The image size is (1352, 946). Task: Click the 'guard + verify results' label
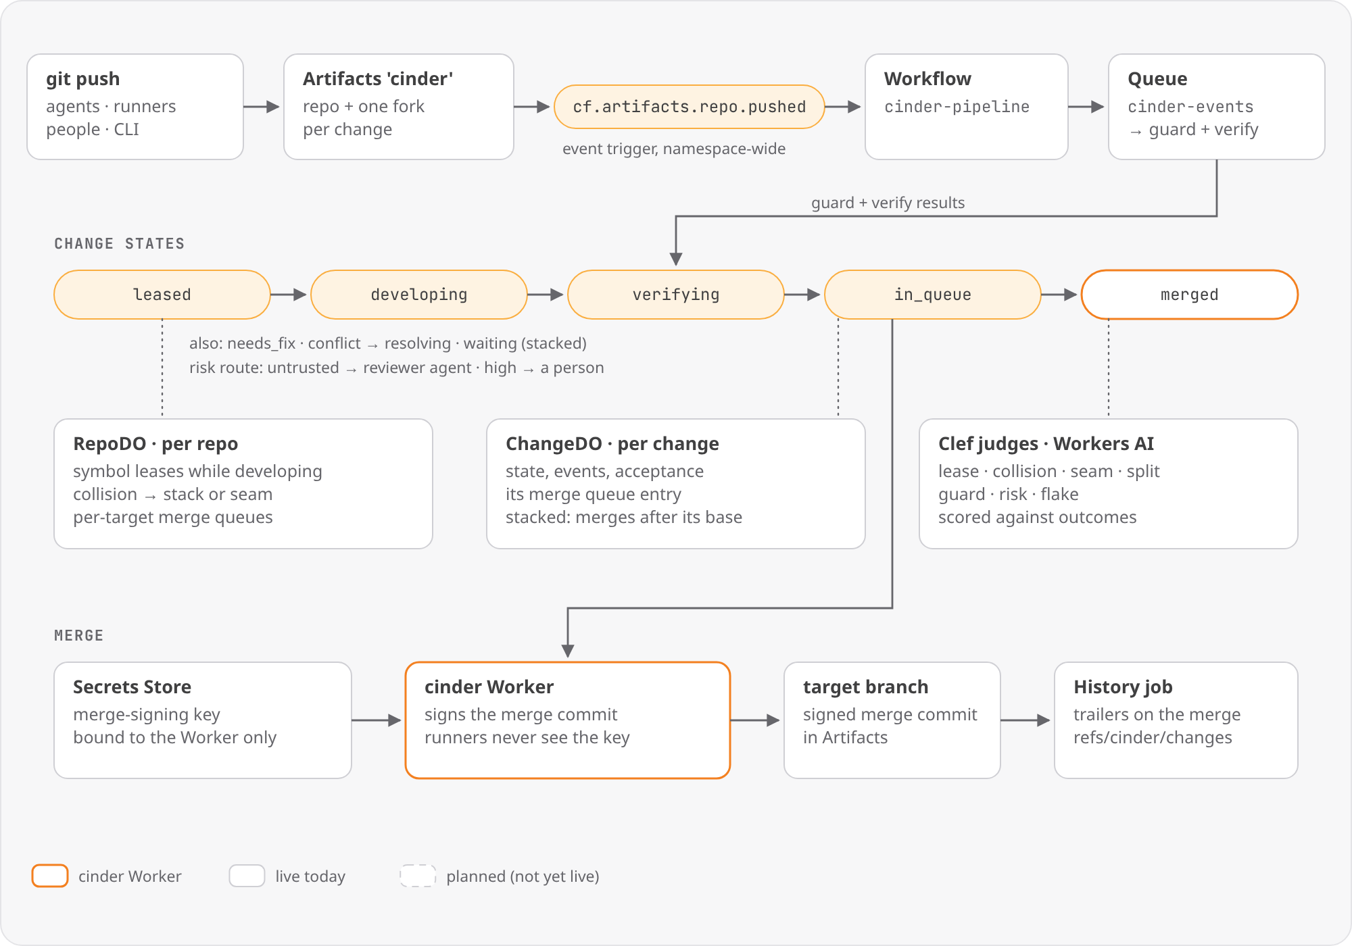(888, 203)
